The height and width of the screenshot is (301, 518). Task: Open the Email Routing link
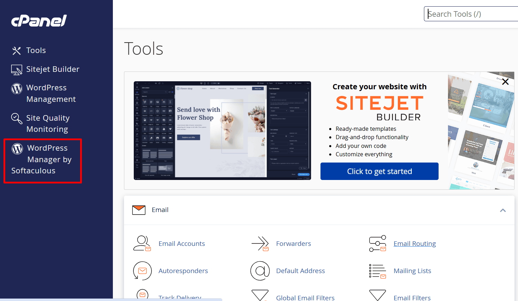[415, 243]
